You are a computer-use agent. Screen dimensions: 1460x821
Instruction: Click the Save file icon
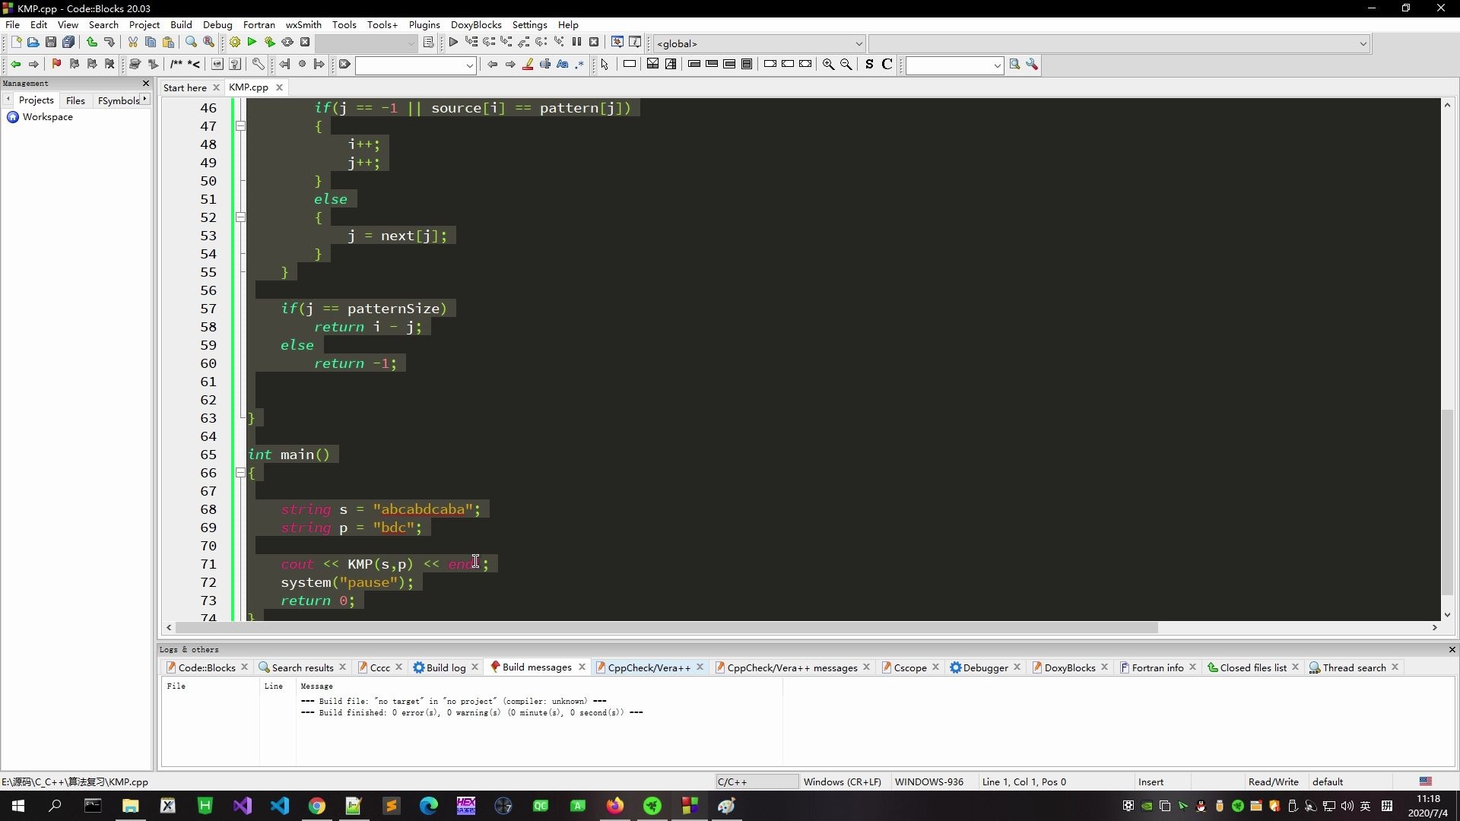(51, 43)
